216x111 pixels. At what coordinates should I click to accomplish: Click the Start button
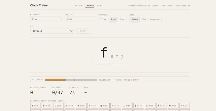point(83,31)
